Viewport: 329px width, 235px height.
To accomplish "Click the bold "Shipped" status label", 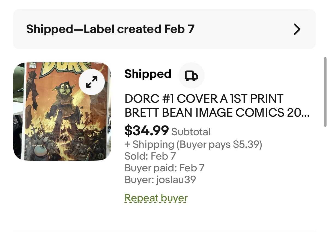I will point(148,74).
